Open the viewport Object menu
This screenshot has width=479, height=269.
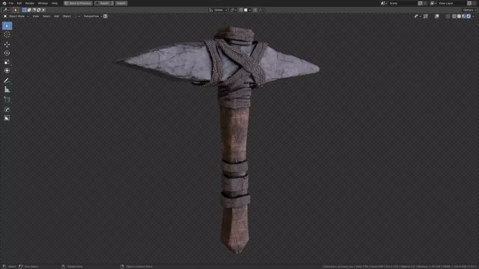pos(67,16)
